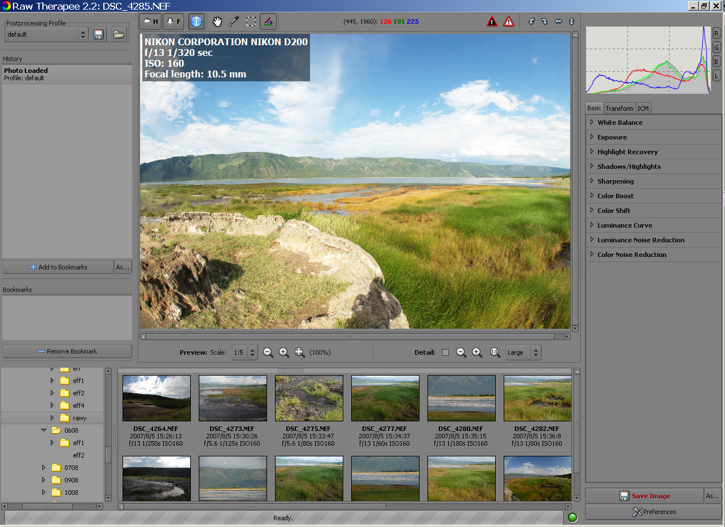The height and width of the screenshot is (527, 725).
Task: Expand the 0708 folder in tree
Action: click(x=43, y=468)
